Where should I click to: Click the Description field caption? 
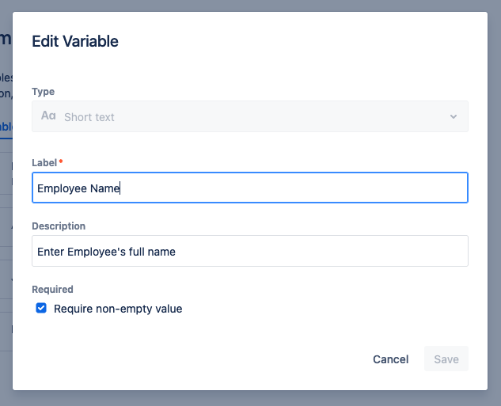pos(59,226)
